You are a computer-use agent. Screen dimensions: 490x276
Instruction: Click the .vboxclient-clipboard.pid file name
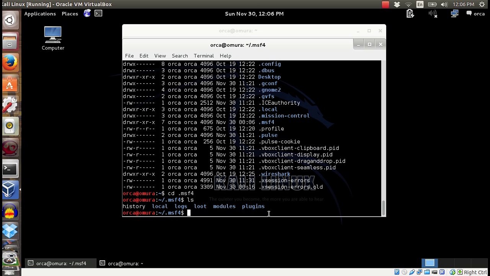(x=299, y=148)
